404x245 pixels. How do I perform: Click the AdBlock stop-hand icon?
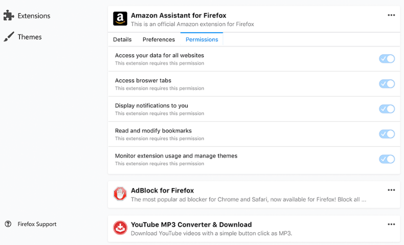[120, 194]
